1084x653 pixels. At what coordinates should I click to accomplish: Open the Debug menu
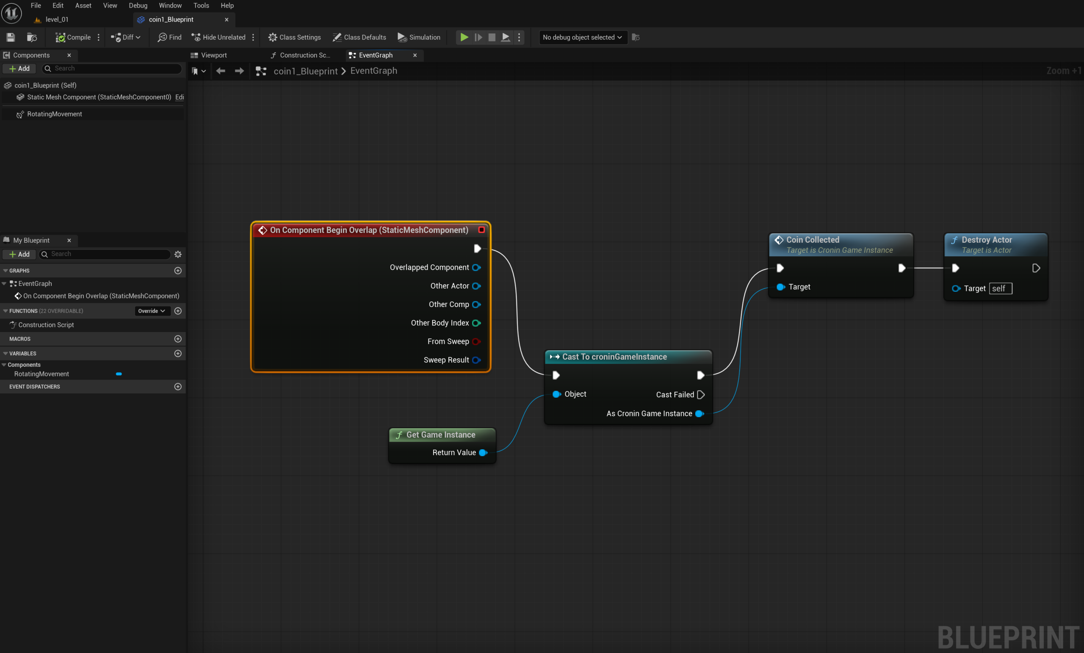click(138, 5)
